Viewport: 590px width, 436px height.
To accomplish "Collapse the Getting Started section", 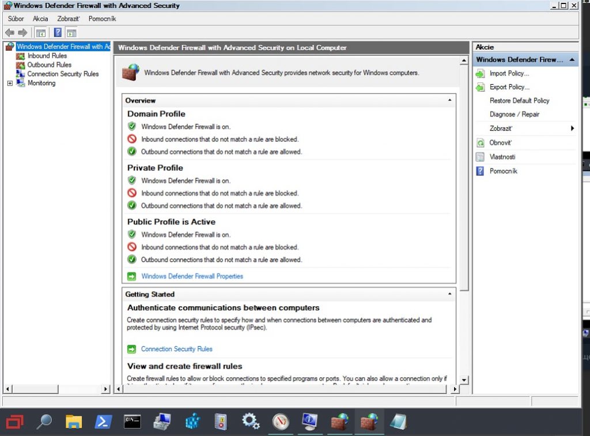I will coord(449,294).
